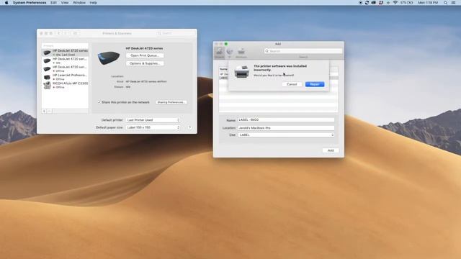The height and width of the screenshot is (259, 461).
Task: Select HP DeskJet 4720 series Idle, Last Used
Action: (x=65, y=53)
